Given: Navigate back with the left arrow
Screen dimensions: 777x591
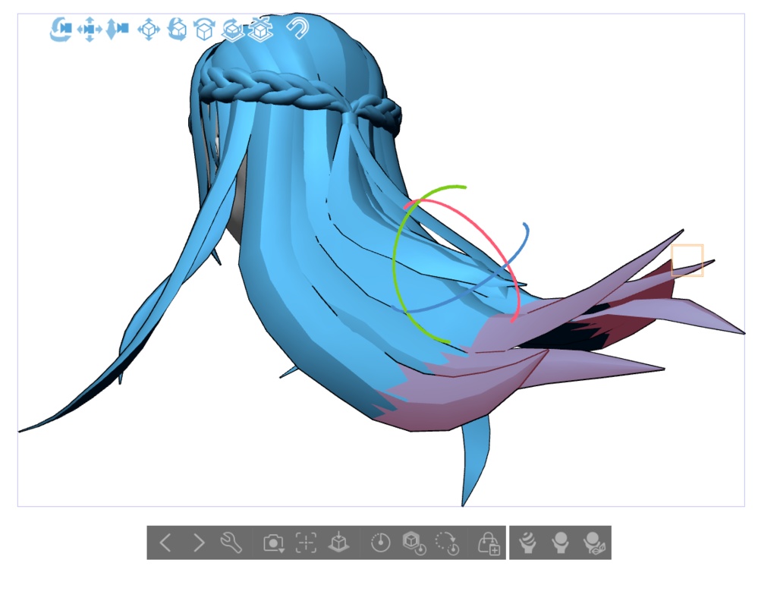Looking at the screenshot, I should coord(165,543).
